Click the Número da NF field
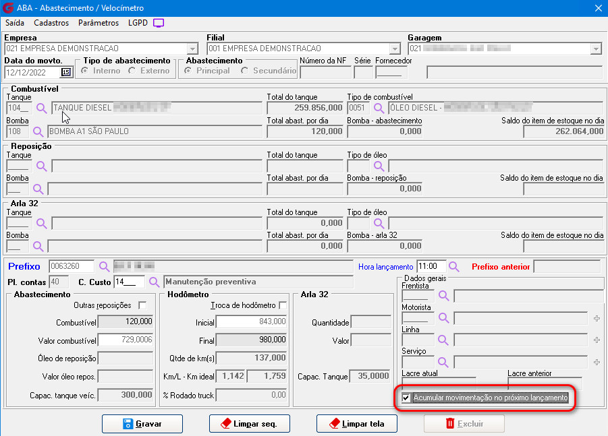This screenshot has width=608, height=436. (x=325, y=72)
